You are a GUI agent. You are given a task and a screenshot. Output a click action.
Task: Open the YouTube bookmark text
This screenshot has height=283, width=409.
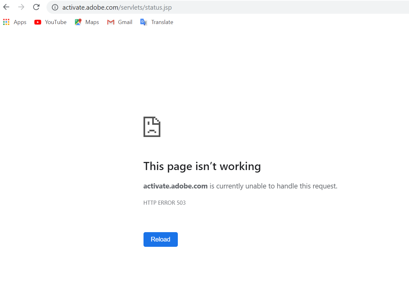coord(56,22)
